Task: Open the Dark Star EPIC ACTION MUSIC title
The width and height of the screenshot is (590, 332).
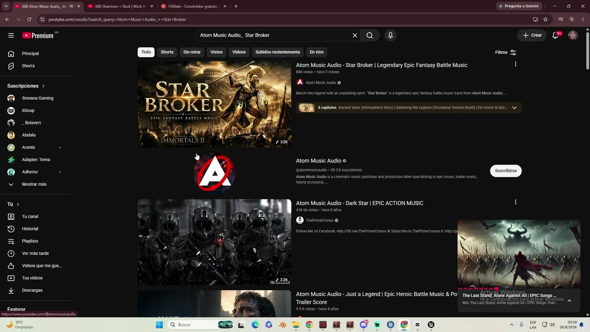Action: coord(360,203)
